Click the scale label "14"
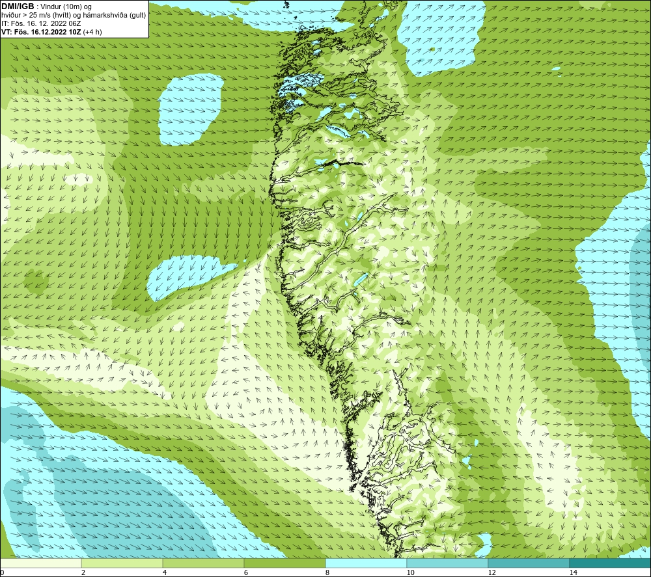651x577 pixels. [x=573, y=572]
